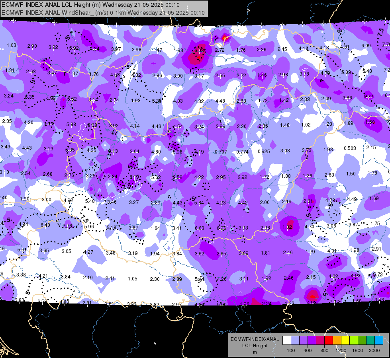The image size is (390, 358).
Task: Click the wind shear value 4.55
Action: coord(115,74)
